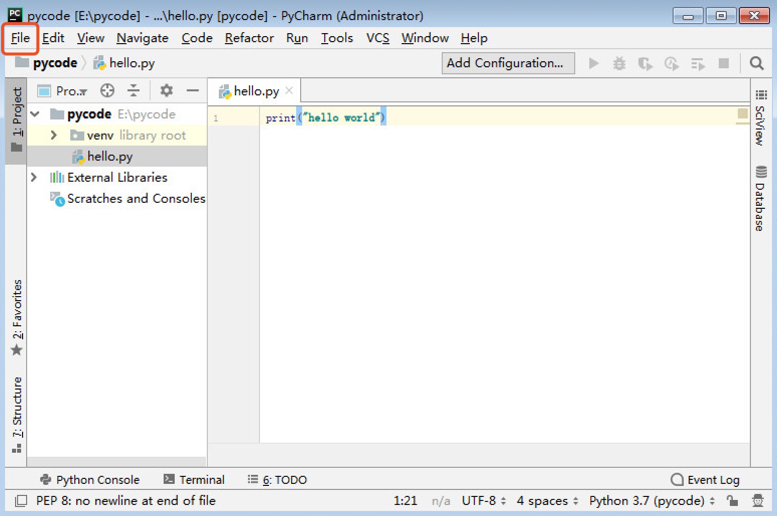Open the Help menu
777x516 pixels.
click(x=474, y=38)
